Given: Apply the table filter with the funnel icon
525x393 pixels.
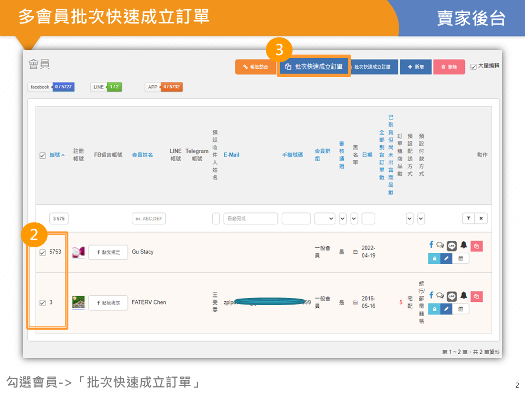Looking at the screenshot, I should pyautogui.click(x=468, y=218).
